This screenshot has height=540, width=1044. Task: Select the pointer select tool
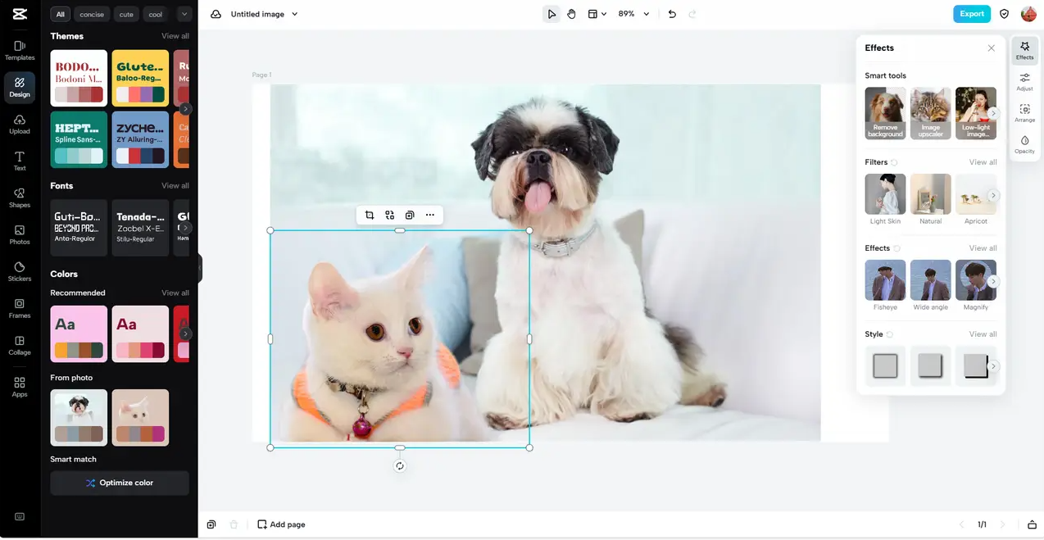(x=552, y=14)
